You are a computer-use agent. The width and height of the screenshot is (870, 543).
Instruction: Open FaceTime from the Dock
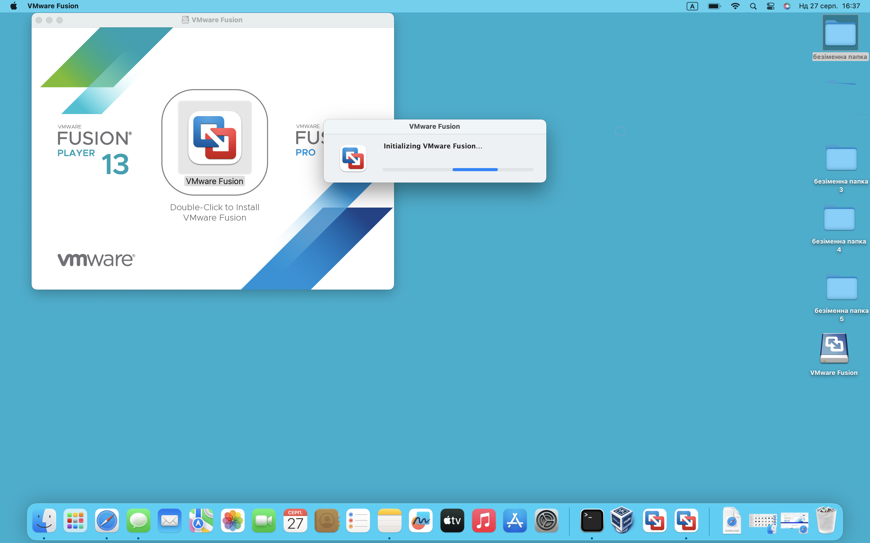pos(264,520)
